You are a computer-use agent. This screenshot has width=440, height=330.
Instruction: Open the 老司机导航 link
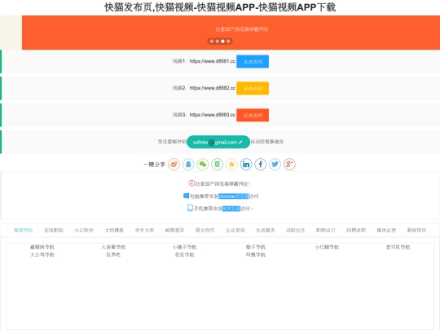[398, 247]
